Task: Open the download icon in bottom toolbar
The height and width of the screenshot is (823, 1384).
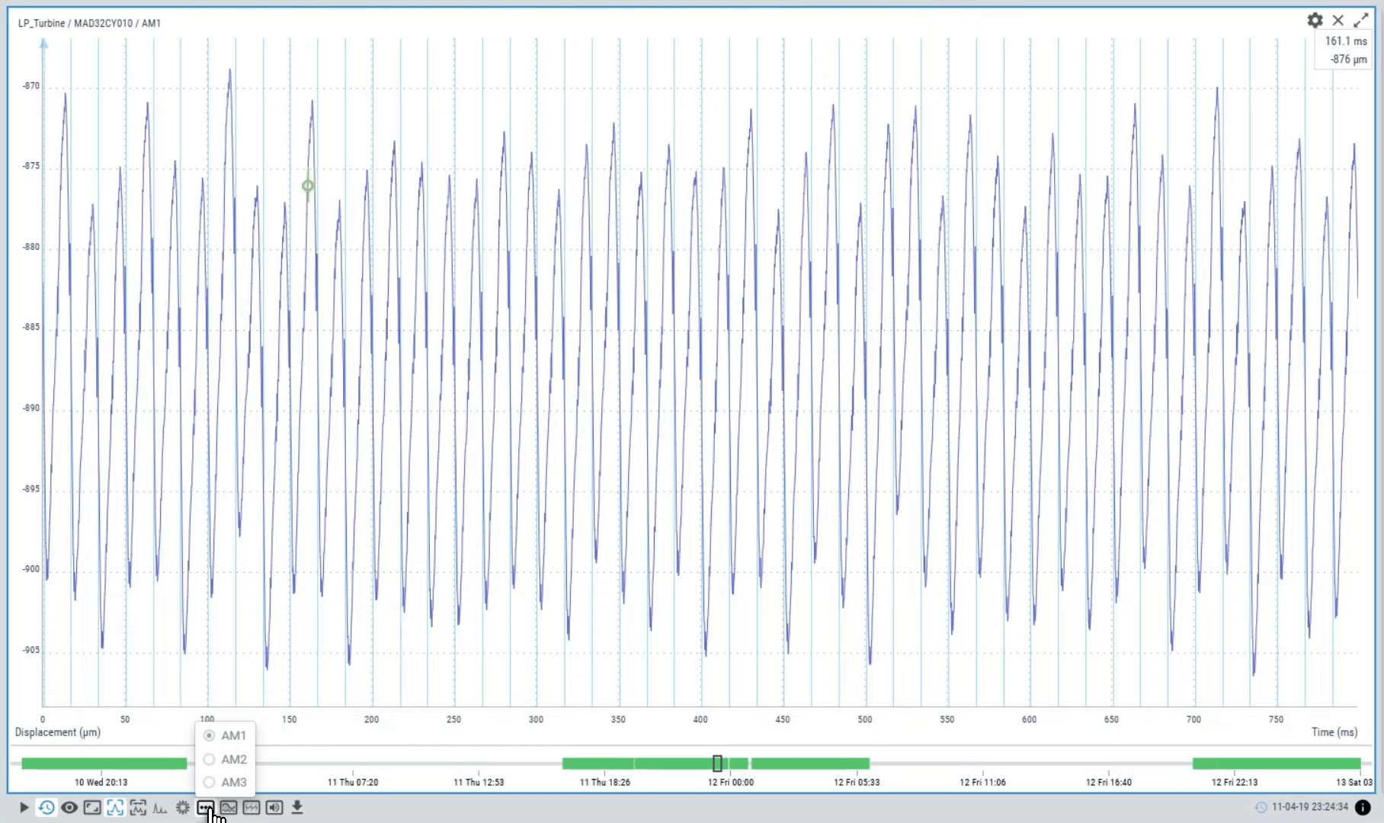Action: pos(297,808)
